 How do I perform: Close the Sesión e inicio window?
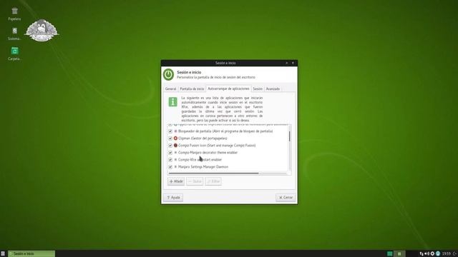click(x=293, y=63)
